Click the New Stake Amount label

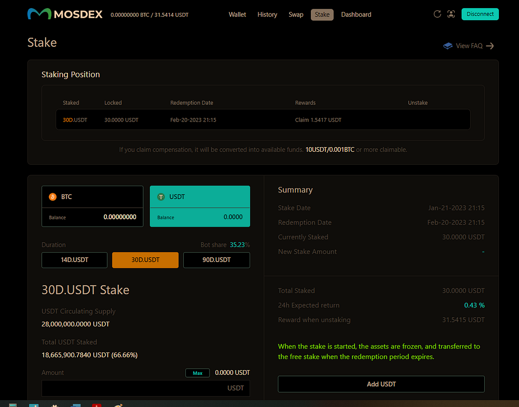307,252
